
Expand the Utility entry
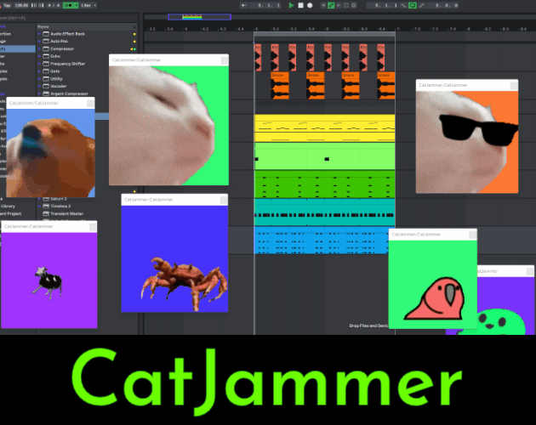[39, 79]
